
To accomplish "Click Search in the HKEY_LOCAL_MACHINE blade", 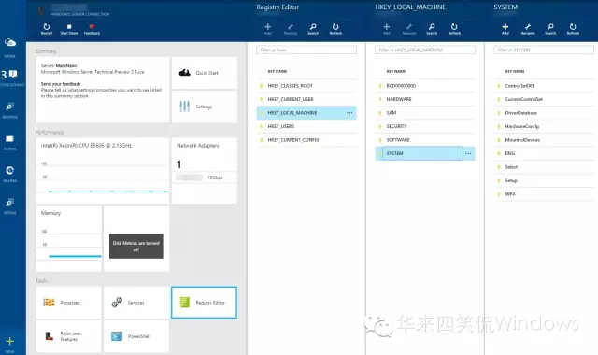I will [432, 29].
